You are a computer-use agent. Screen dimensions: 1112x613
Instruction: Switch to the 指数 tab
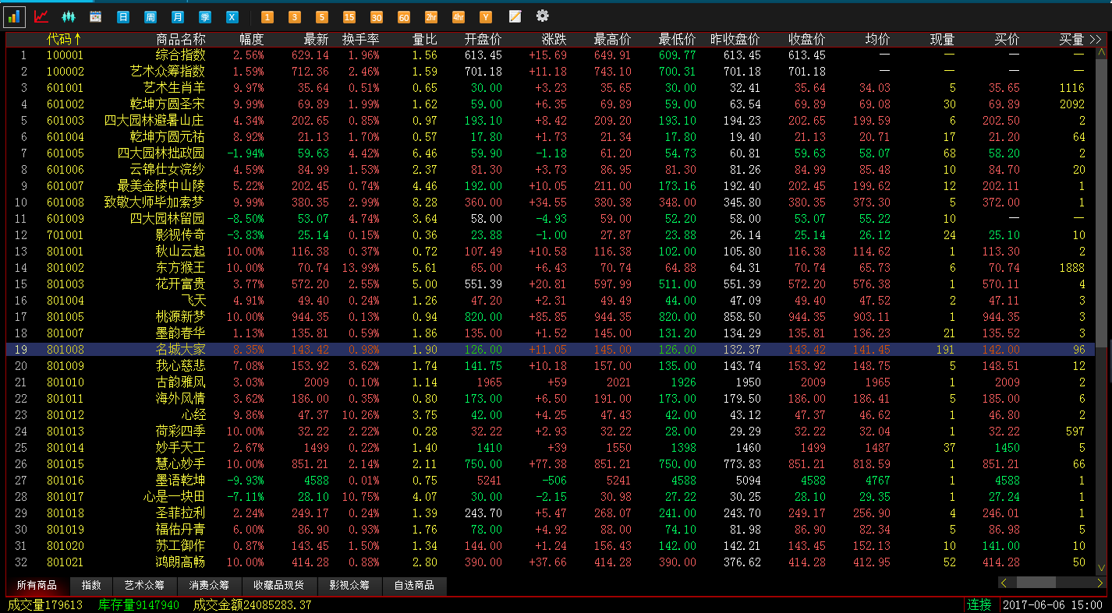point(91,586)
